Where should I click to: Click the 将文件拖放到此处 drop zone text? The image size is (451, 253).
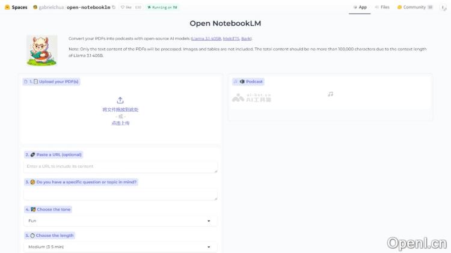click(120, 109)
